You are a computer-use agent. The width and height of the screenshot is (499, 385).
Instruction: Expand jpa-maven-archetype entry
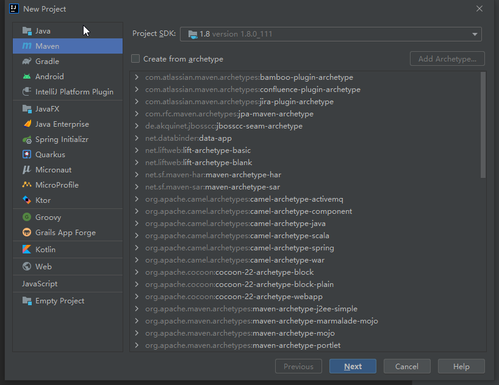coord(137,114)
